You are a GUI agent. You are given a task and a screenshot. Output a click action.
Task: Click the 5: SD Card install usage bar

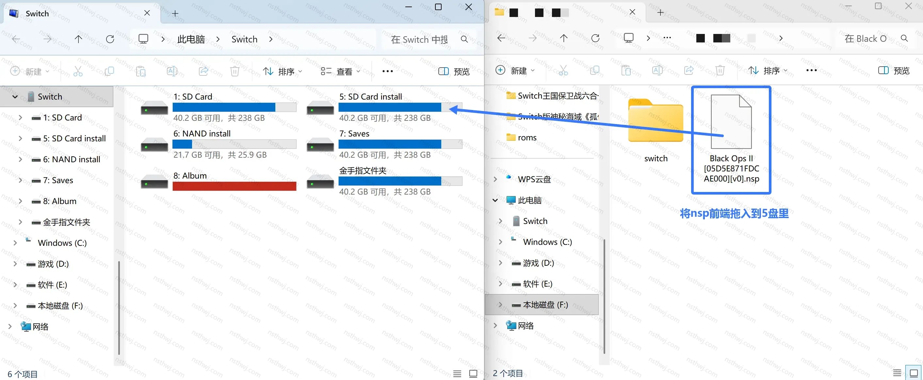tap(400, 107)
